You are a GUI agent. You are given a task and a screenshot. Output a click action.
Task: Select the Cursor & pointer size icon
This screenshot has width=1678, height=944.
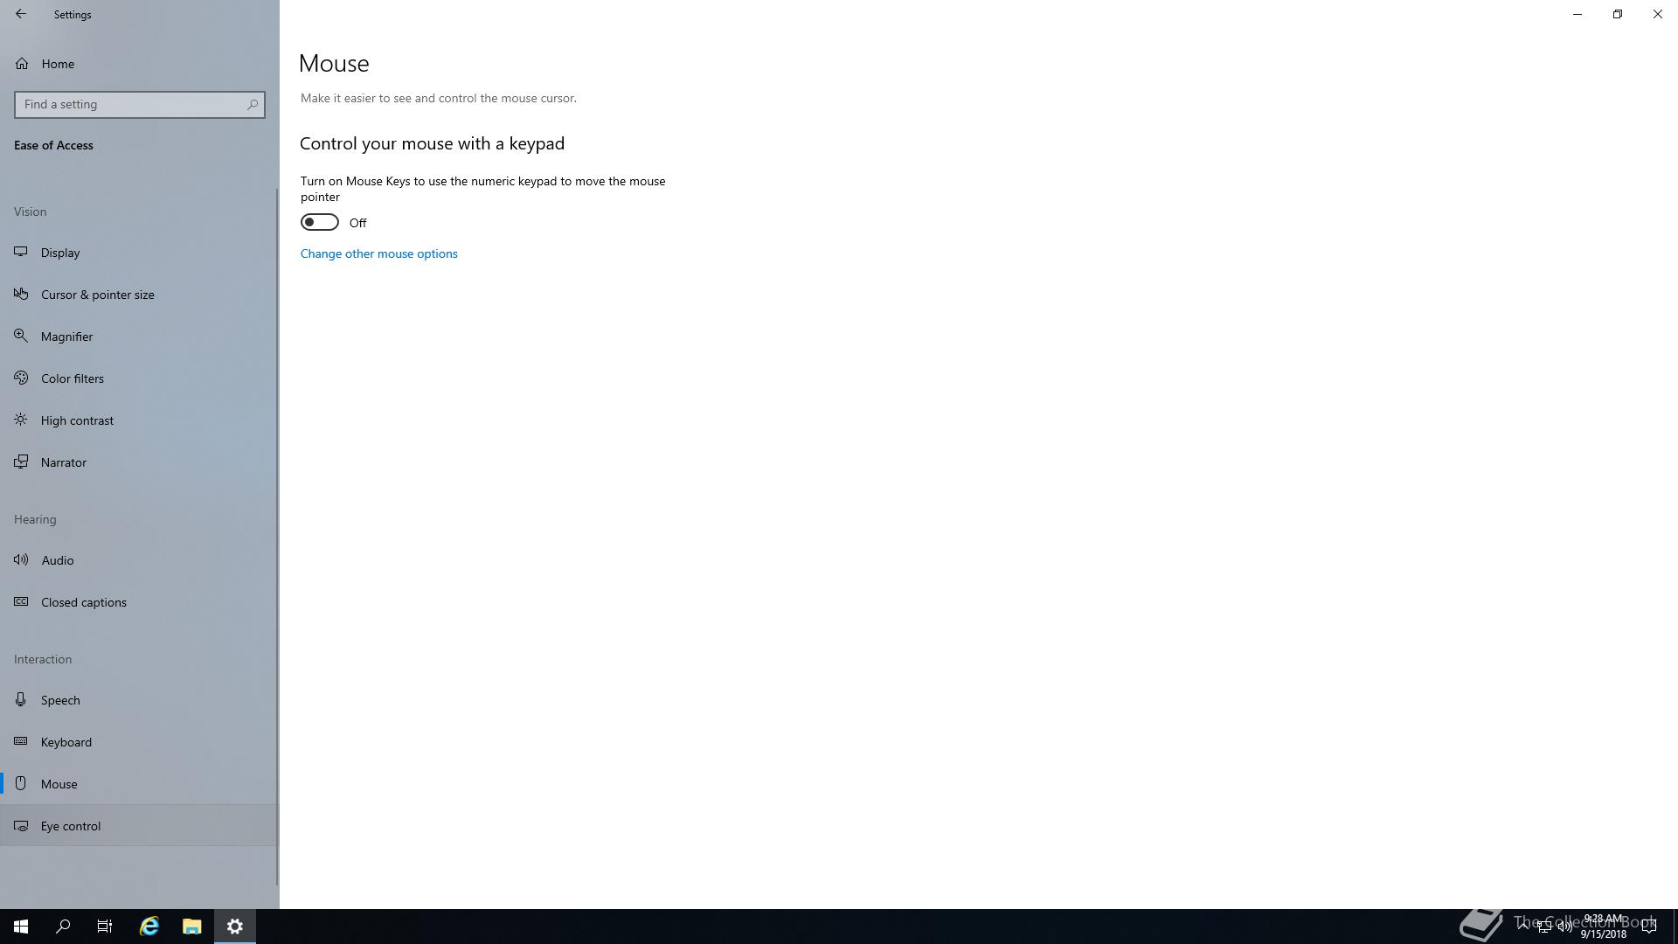pyautogui.click(x=21, y=294)
